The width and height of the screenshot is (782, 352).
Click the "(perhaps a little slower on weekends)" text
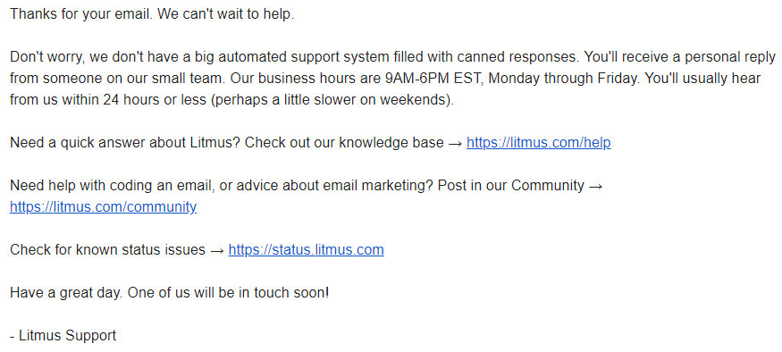[x=332, y=100]
